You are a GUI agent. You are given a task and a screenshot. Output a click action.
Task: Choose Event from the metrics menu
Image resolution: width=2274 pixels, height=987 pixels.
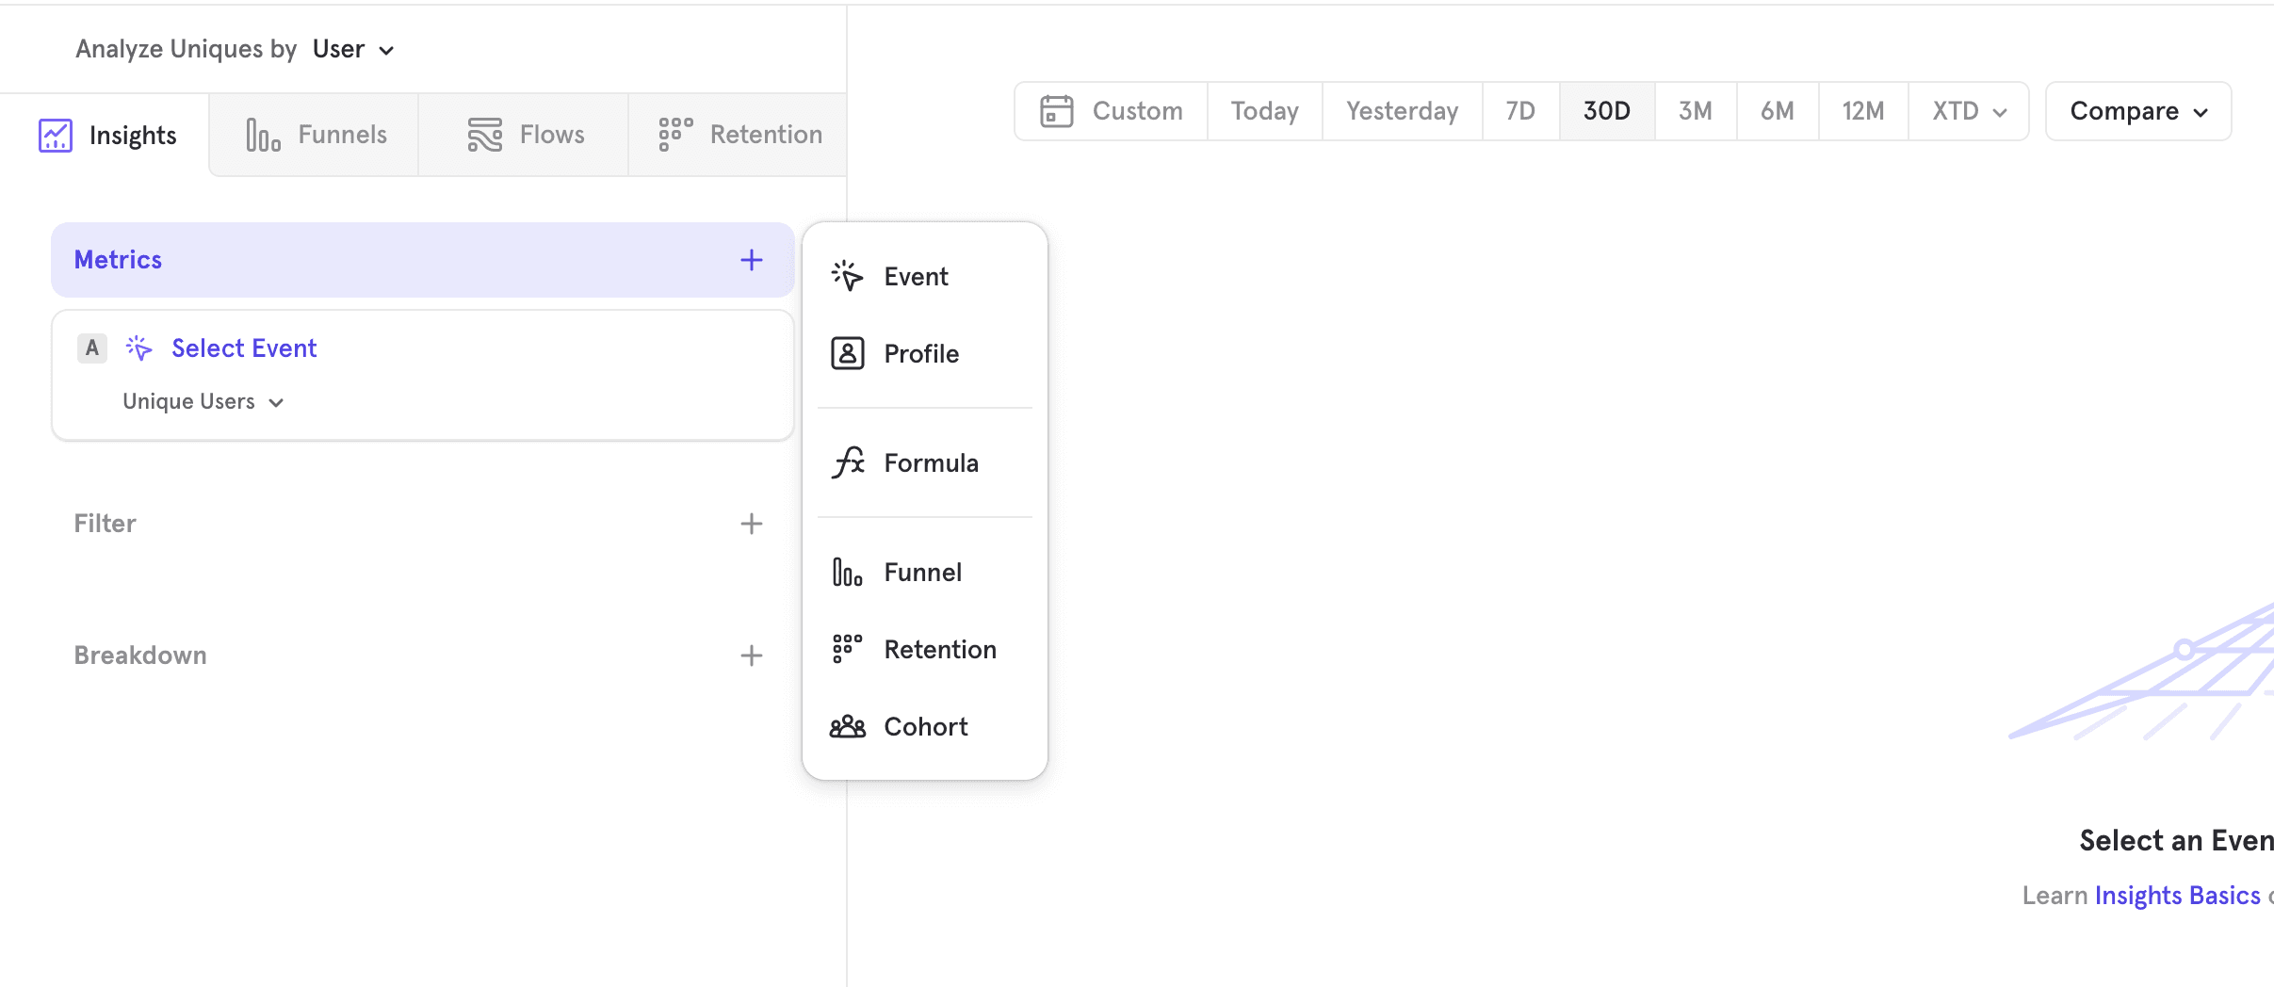(x=916, y=276)
